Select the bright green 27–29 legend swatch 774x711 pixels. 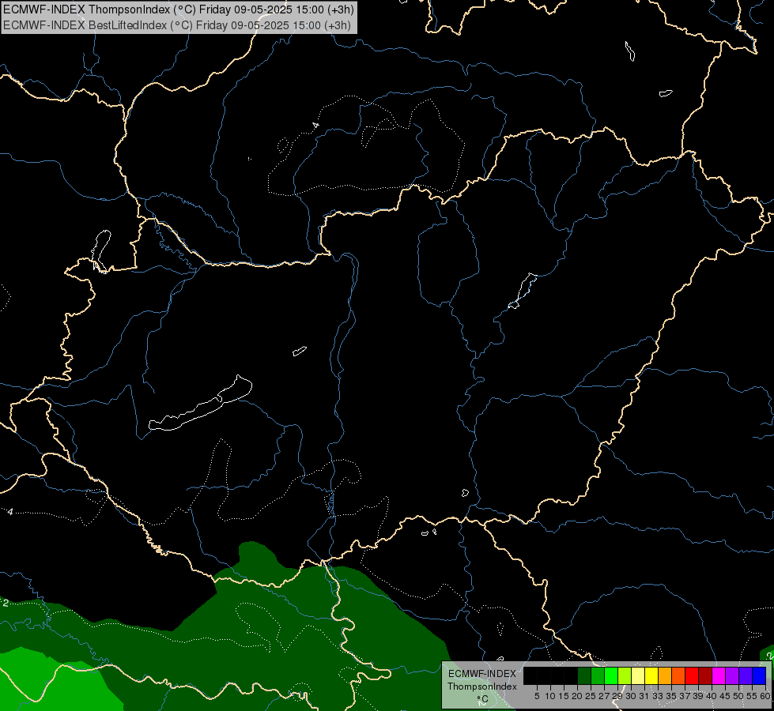coord(611,675)
